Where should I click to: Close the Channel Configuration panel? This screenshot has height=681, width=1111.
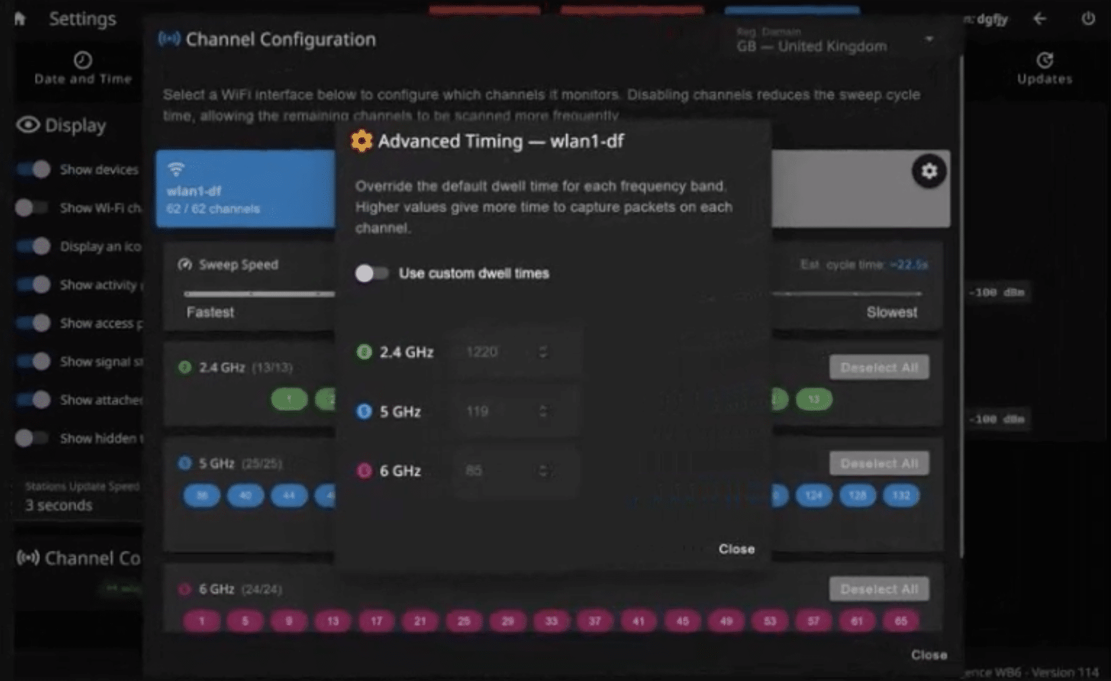pyautogui.click(x=928, y=655)
